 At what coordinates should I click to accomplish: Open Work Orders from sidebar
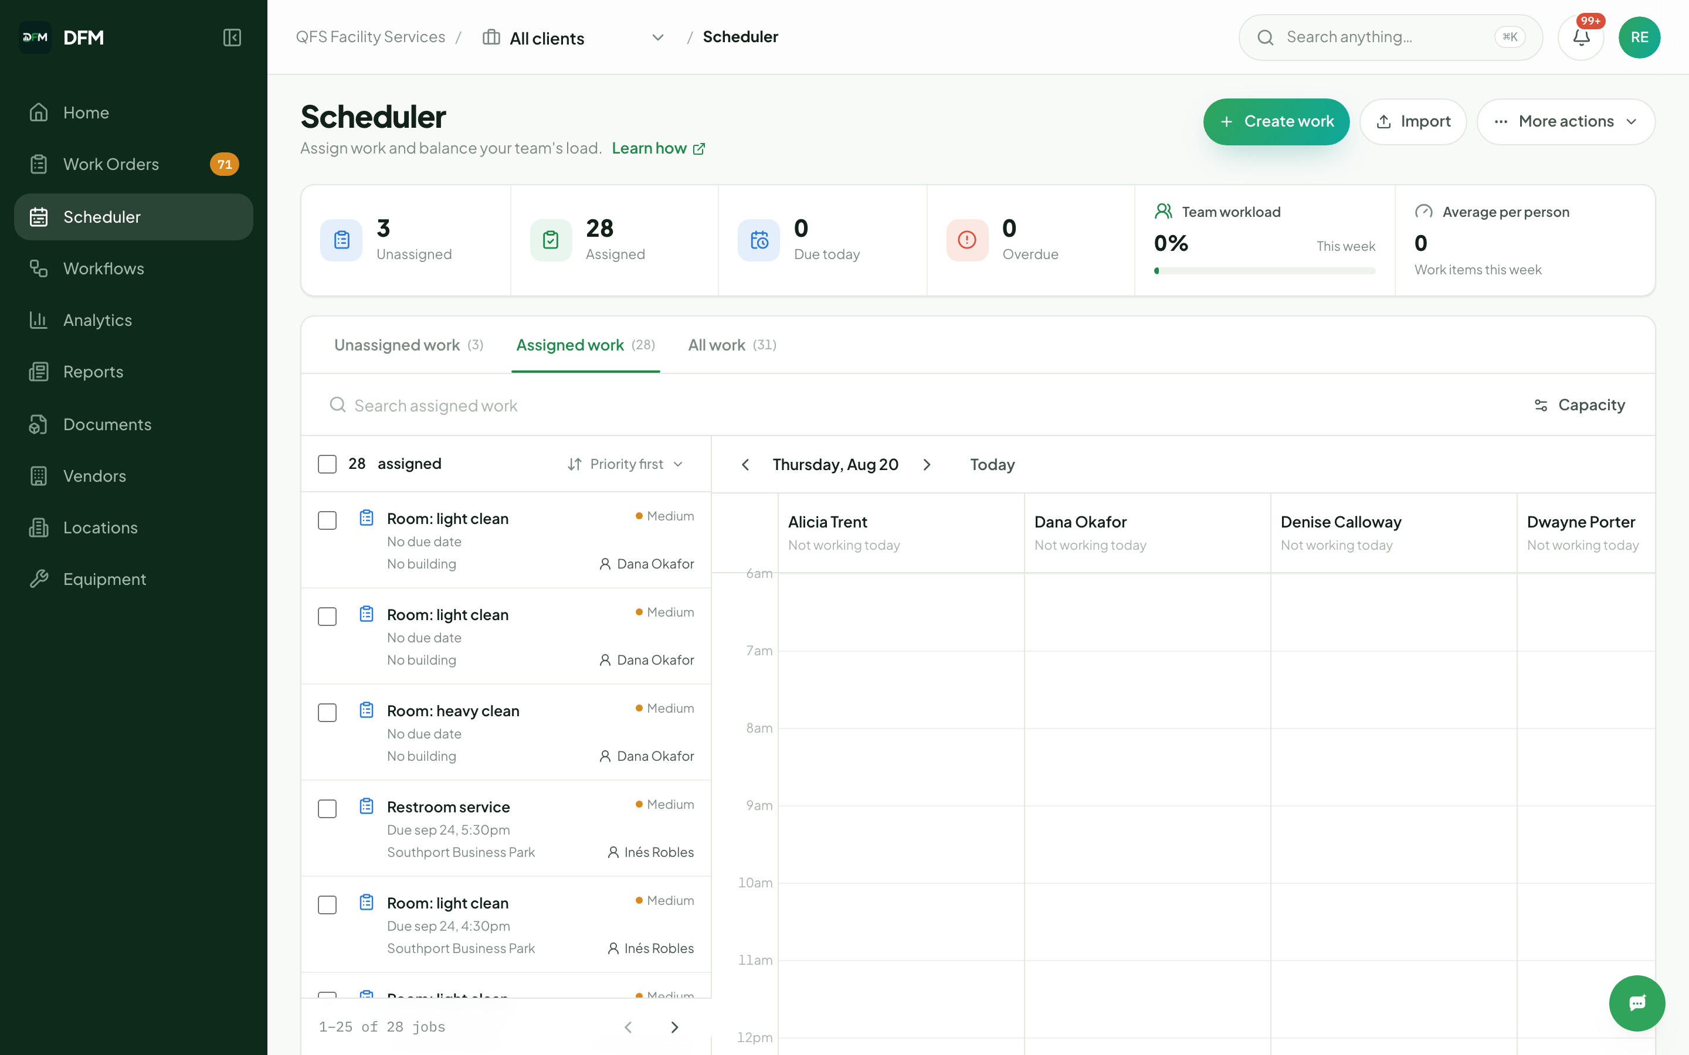coord(133,164)
